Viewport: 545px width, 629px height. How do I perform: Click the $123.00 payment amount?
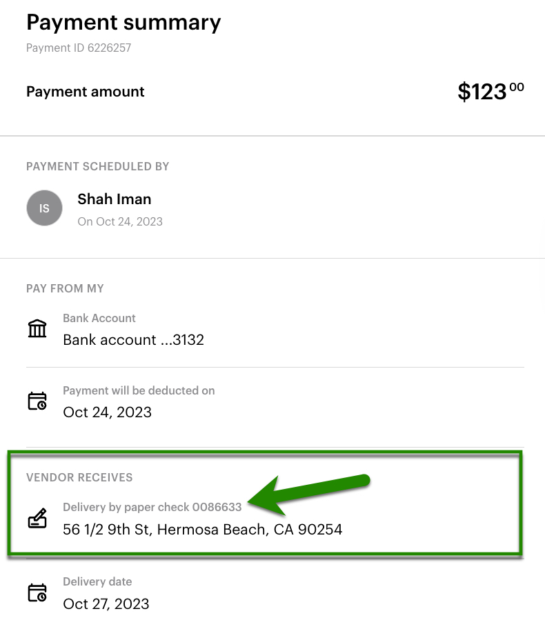[x=490, y=91]
